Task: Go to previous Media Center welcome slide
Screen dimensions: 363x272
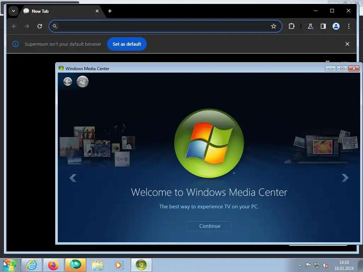Action: click(x=73, y=178)
